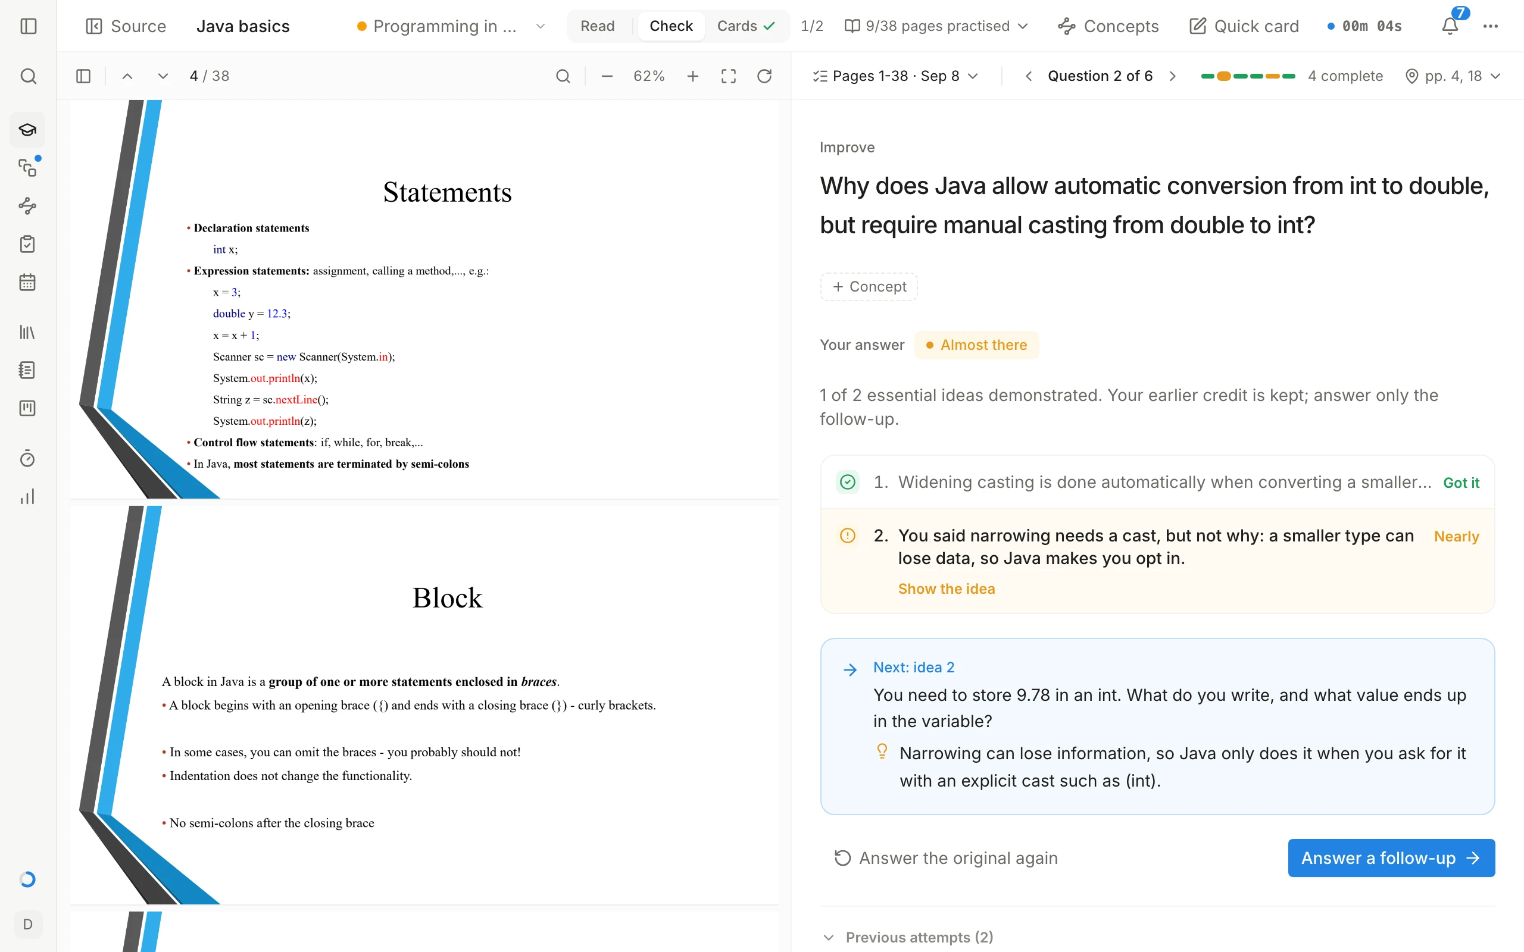Expand Previous attempts (2)
Screen dimensions: 1524x952
[908, 937]
